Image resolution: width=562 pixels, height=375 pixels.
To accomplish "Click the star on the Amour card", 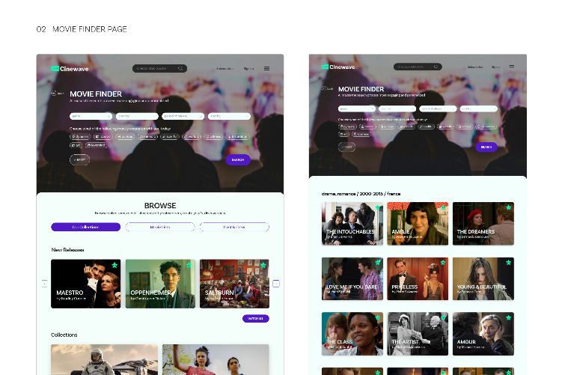I will (x=509, y=317).
